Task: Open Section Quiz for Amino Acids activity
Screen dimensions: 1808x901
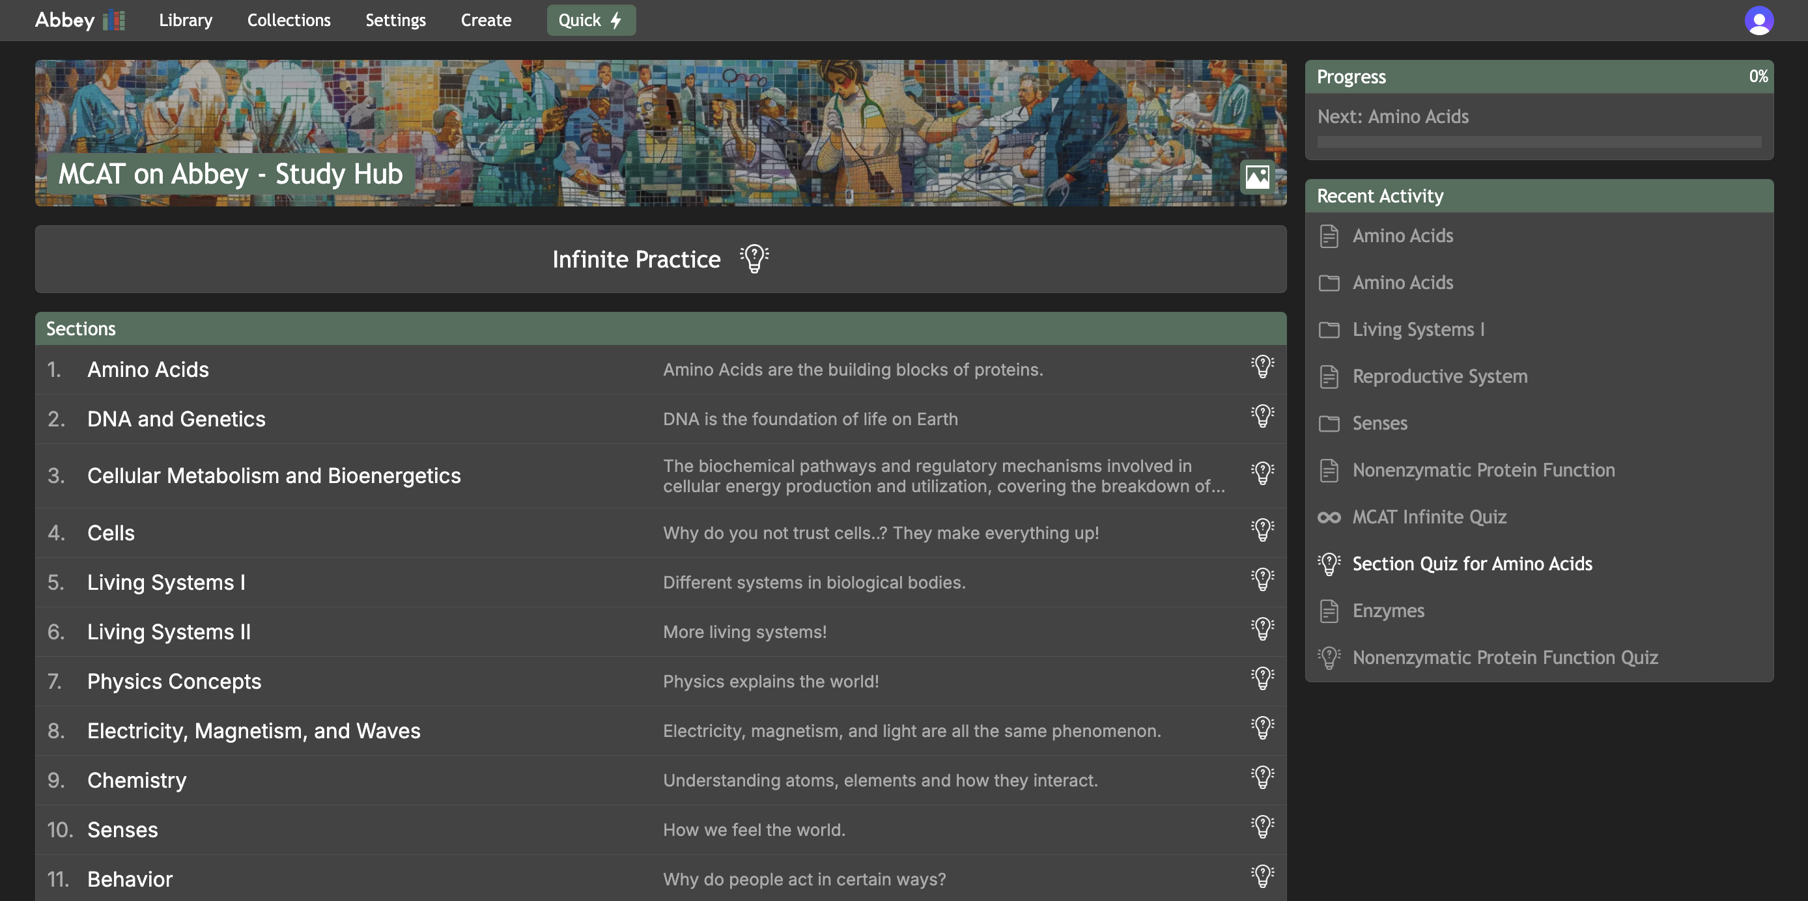Action: [x=1472, y=564]
